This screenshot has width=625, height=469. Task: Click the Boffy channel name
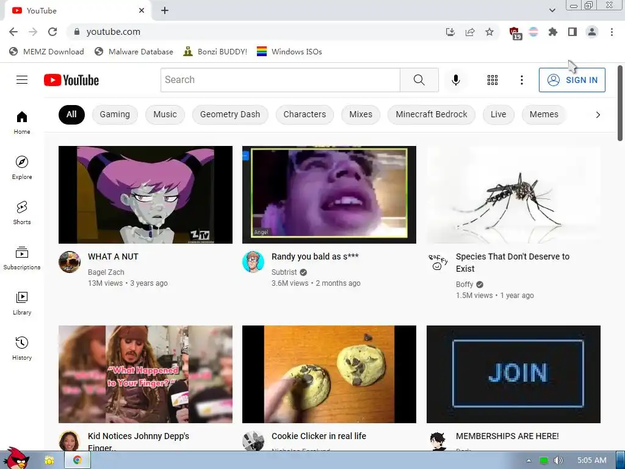pos(464,285)
